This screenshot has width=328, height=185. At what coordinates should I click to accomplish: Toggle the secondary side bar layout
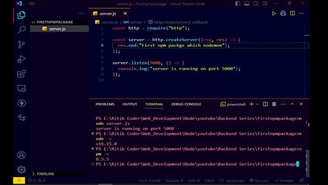tap(256, 4)
